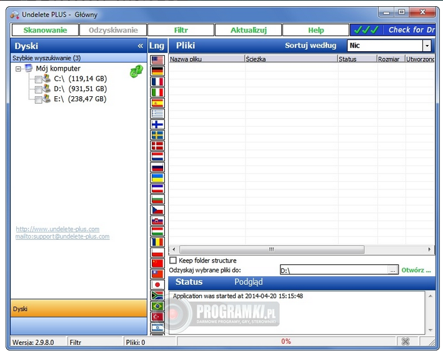The image size is (443, 353).
Task: Switch to Romanian flag language
Action: tap(157, 242)
